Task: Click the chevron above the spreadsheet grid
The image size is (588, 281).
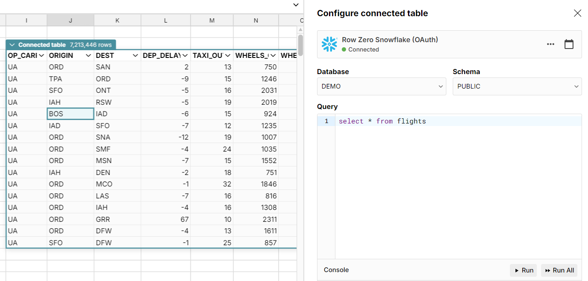Action: coord(296,5)
